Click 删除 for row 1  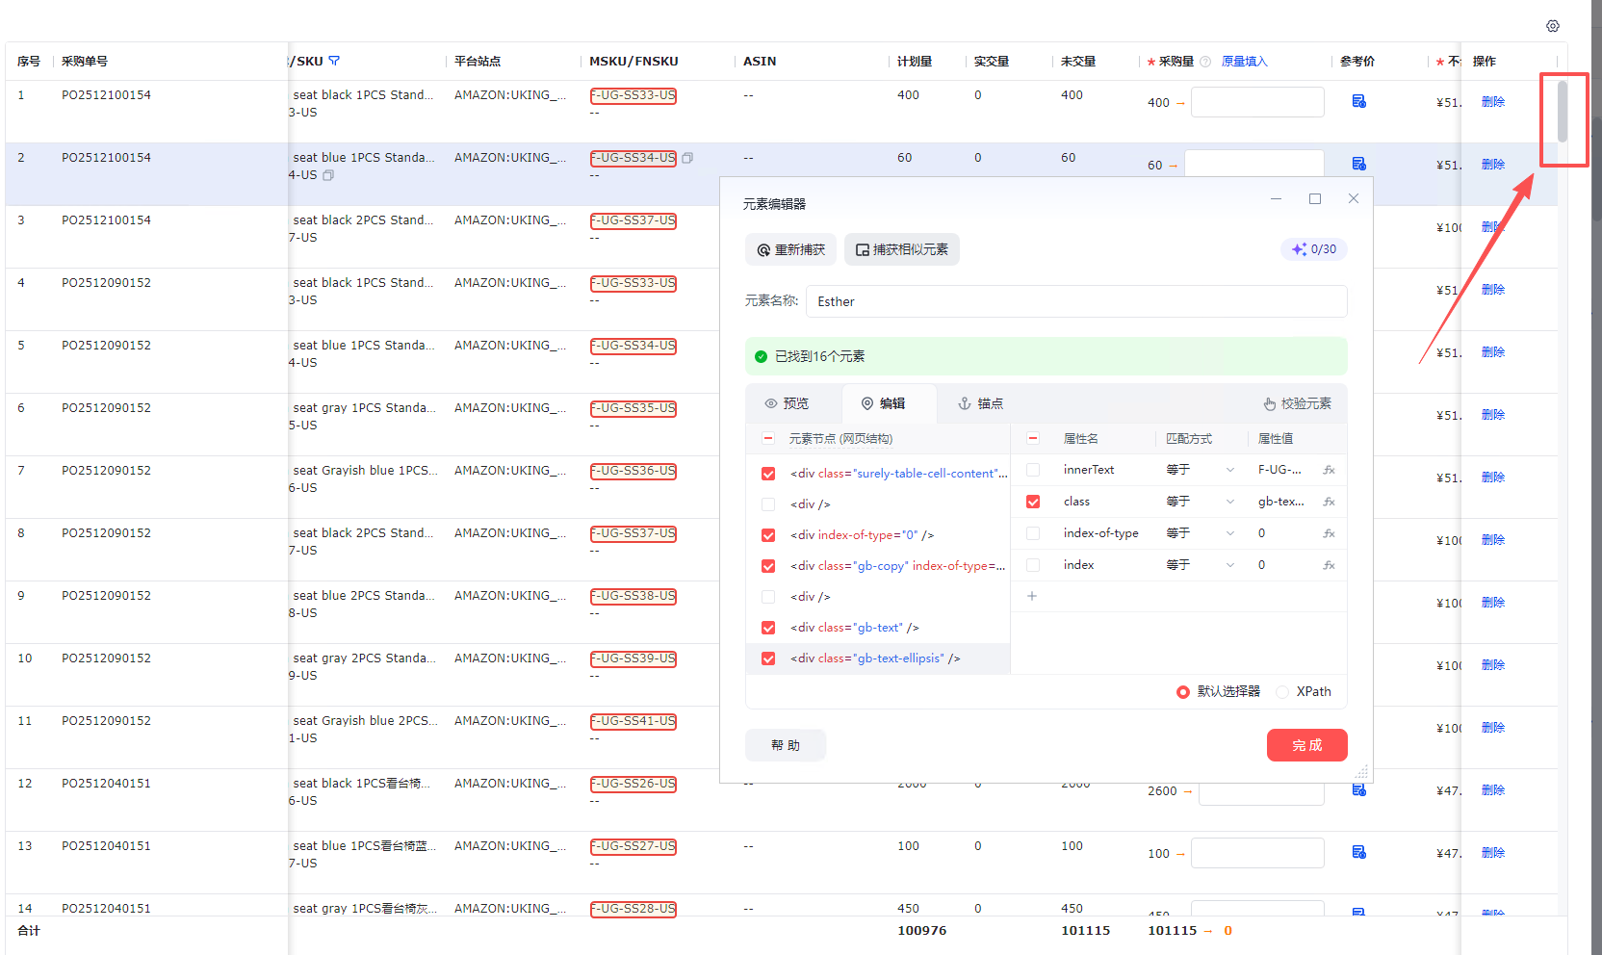1493,102
